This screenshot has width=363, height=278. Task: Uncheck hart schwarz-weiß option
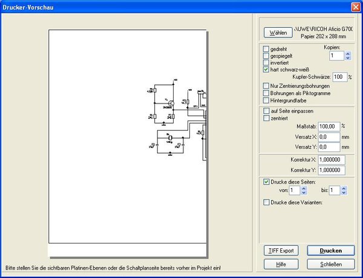[x=266, y=70]
